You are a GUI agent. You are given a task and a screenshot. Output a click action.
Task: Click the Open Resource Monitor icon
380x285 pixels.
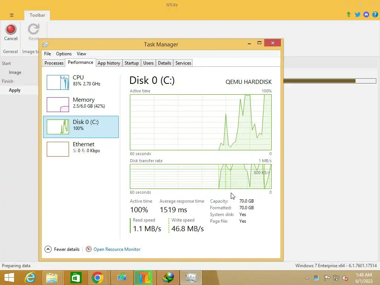[x=89, y=249]
